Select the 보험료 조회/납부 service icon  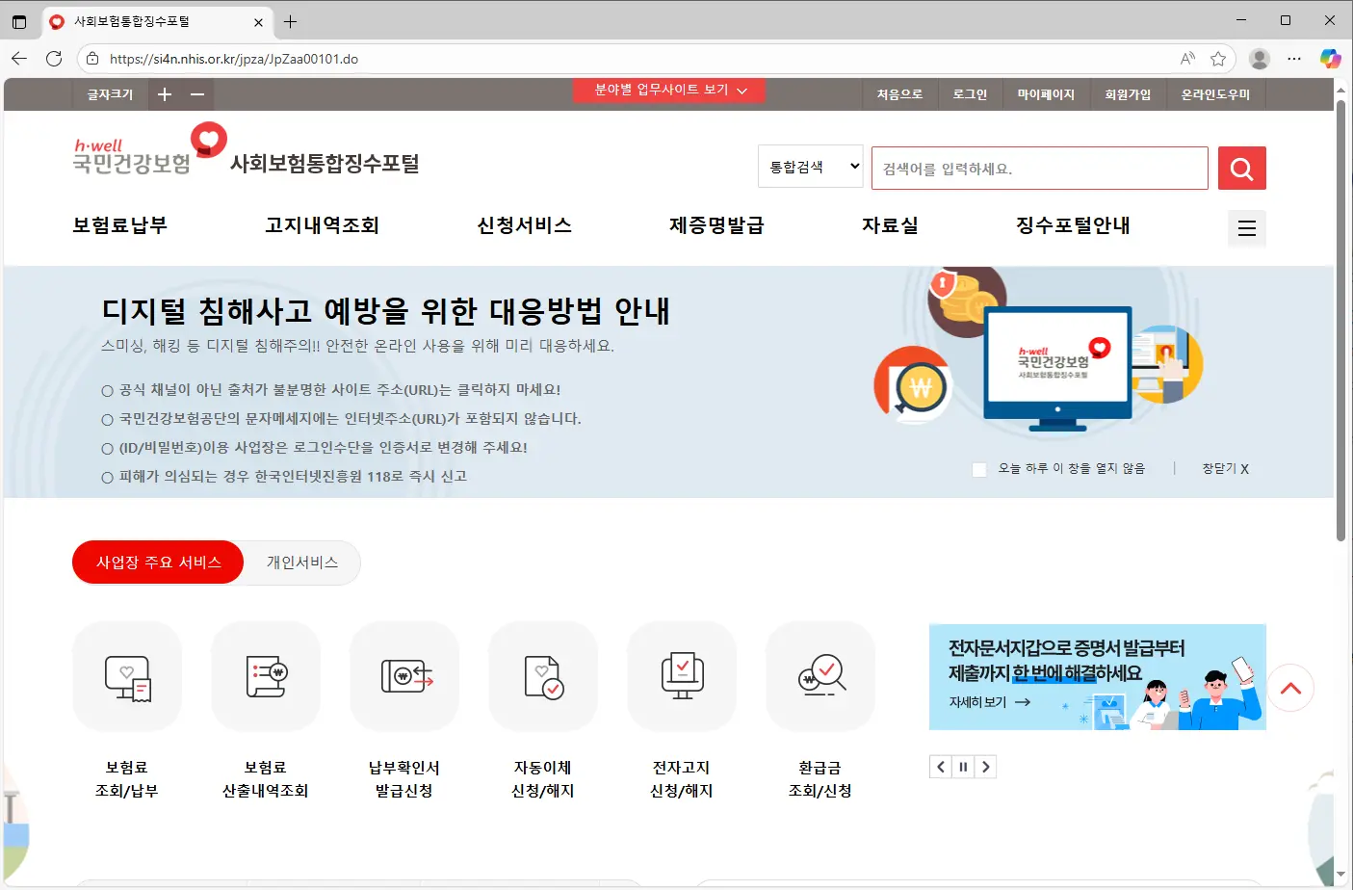(x=126, y=676)
